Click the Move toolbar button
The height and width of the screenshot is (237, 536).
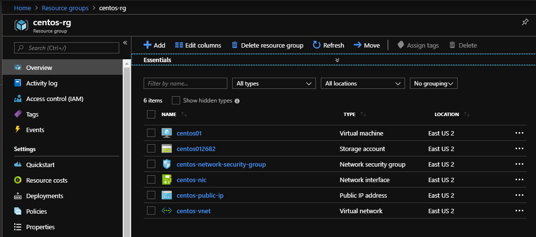tap(367, 45)
